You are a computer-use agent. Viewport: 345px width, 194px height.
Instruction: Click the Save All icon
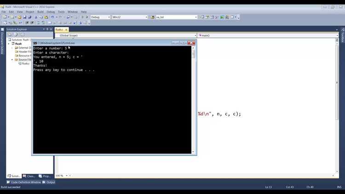tap(29, 17)
